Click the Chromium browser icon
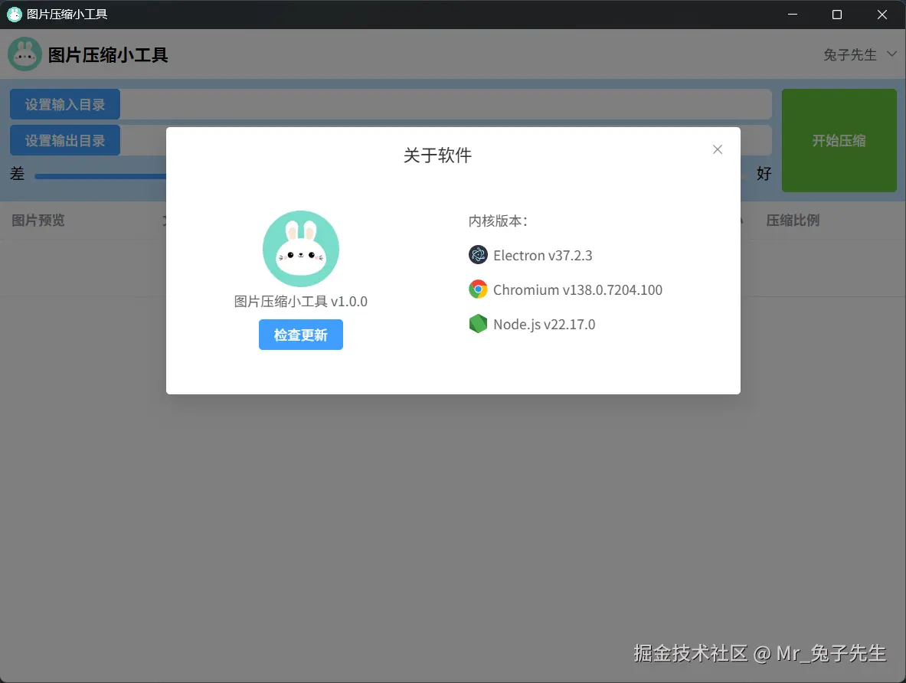 (478, 289)
